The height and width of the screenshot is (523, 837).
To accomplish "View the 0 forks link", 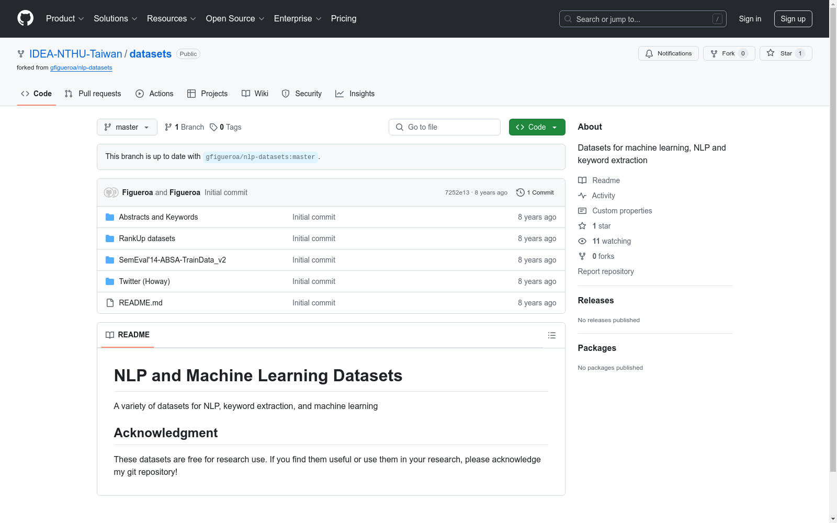I will click(596, 256).
